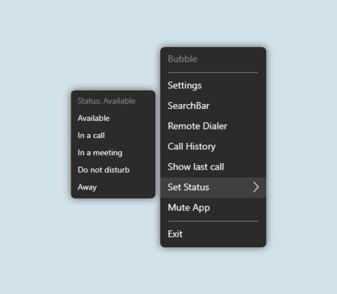Viewport: 337px width, 294px height.
Task: Click the separator line below Bubble header
Action: tap(213, 72)
